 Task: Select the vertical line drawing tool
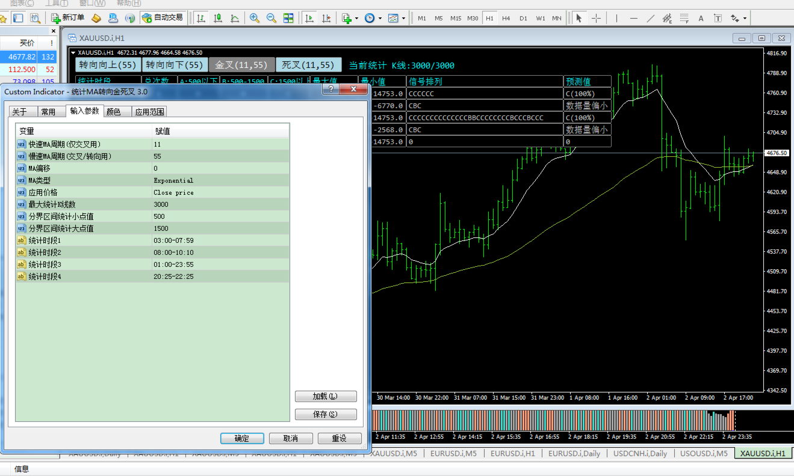tap(616, 18)
